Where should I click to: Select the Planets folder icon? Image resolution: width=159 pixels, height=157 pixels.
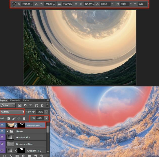click(11, 131)
